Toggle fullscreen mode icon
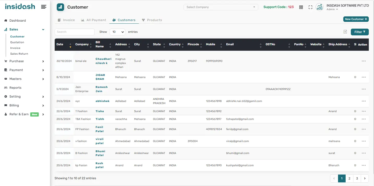The width and height of the screenshot is (374, 186). (x=310, y=7)
